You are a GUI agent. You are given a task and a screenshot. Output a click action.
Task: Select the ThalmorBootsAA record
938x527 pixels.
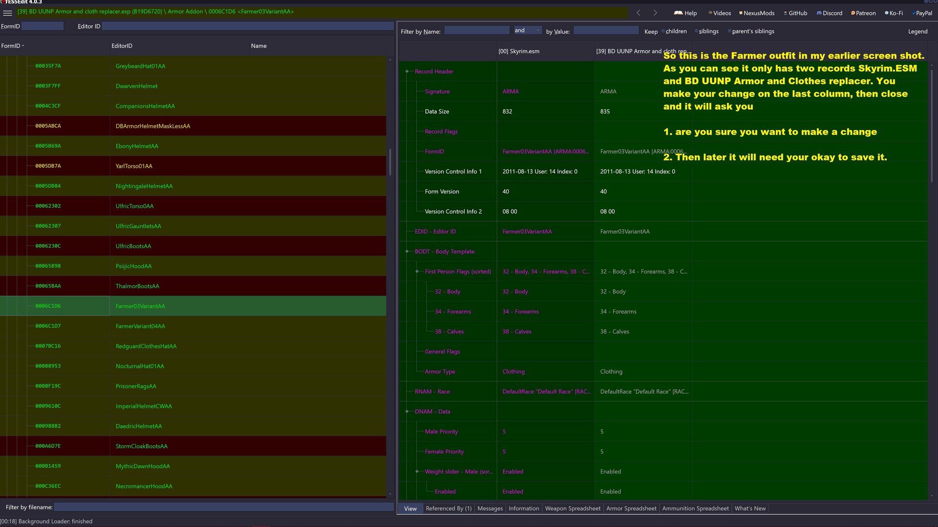pyautogui.click(x=193, y=286)
